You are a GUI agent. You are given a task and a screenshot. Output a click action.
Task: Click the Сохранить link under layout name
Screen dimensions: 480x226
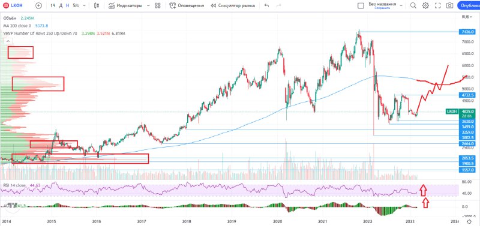point(382,8)
